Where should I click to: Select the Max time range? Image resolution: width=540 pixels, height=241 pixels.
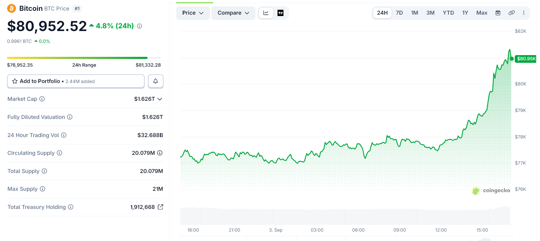click(x=482, y=13)
